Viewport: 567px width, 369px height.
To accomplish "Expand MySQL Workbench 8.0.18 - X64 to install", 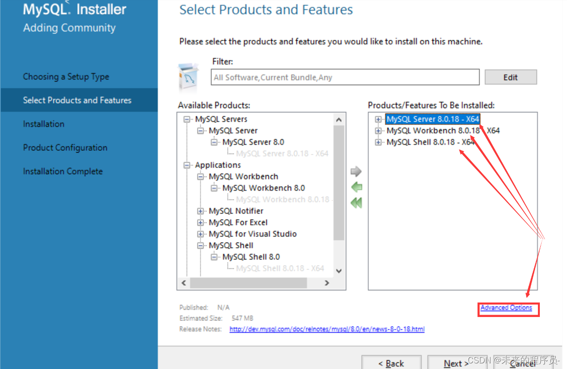I will click(379, 131).
